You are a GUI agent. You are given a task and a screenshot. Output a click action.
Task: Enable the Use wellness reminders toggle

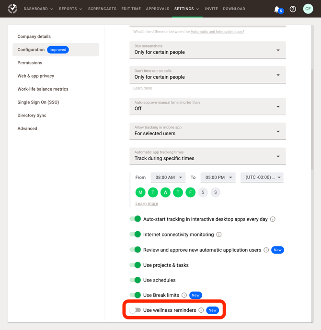[x=135, y=310]
